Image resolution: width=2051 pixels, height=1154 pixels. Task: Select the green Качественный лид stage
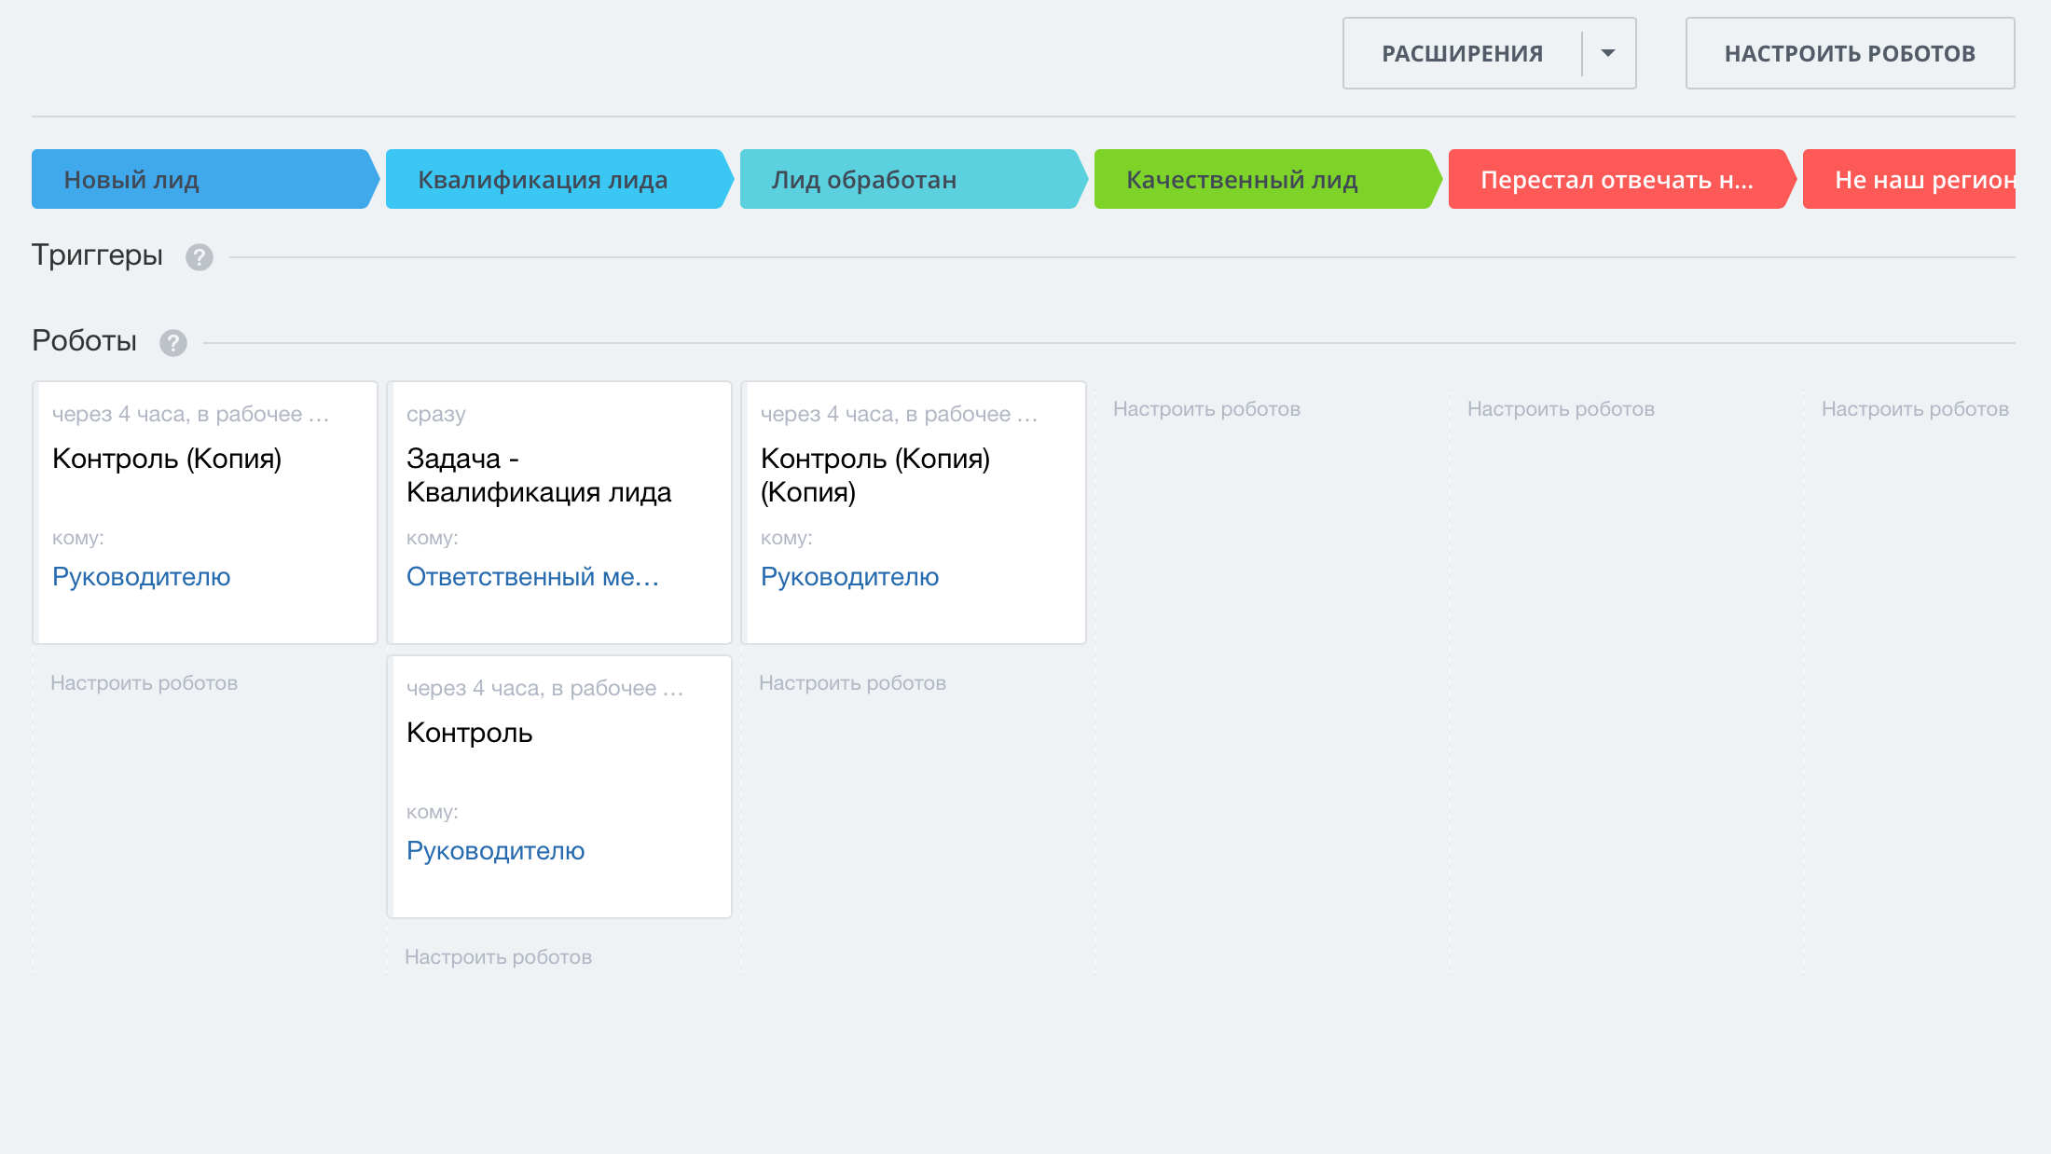pos(1263,179)
